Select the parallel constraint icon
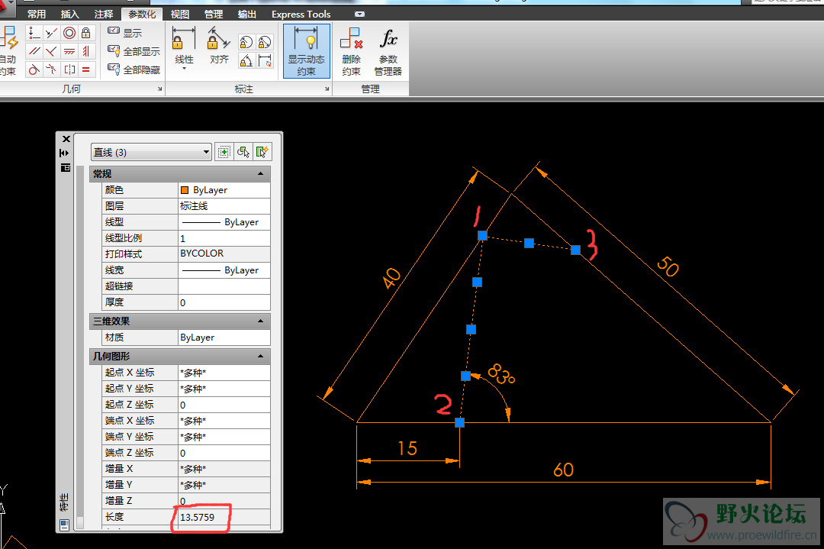 coord(34,51)
